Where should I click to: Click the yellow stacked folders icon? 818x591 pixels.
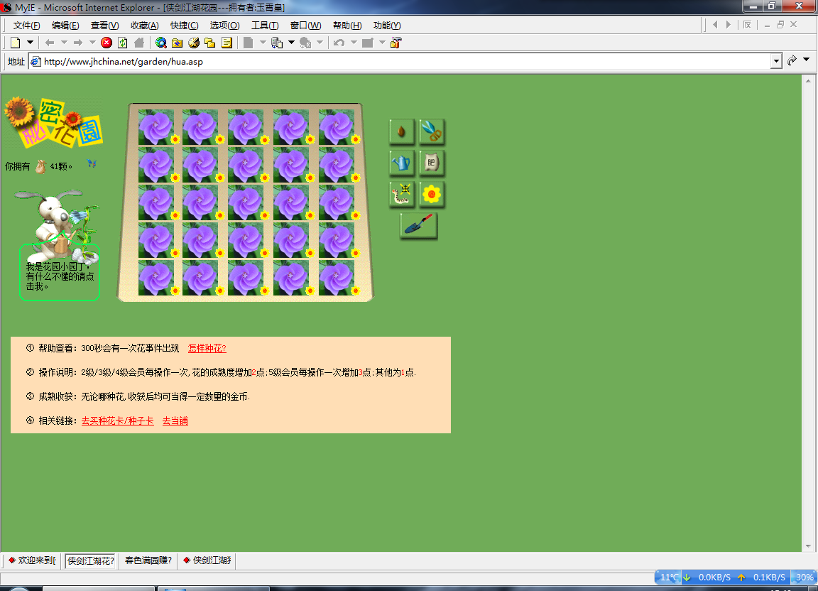(x=210, y=43)
